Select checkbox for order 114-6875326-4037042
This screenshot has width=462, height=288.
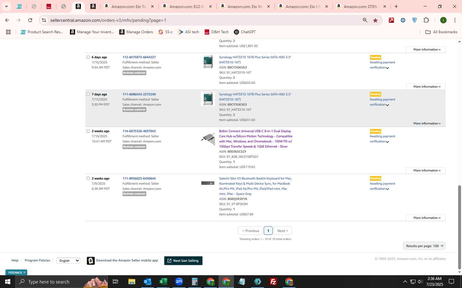click(x=88, y=131)
